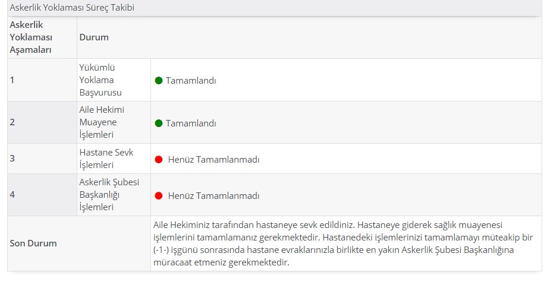This screenshot has width=544, height=288.
Task: Select the Aile Hekimi Muayene İşlemleri cell
Action: tap(114, 122)
